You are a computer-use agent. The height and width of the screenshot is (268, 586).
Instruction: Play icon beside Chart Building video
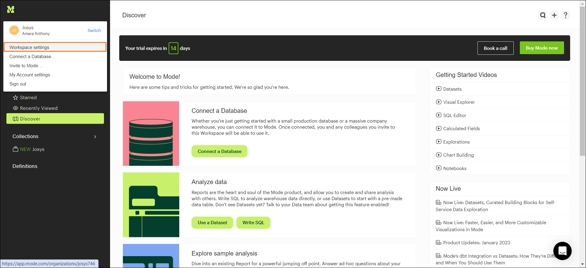[439, 155]
